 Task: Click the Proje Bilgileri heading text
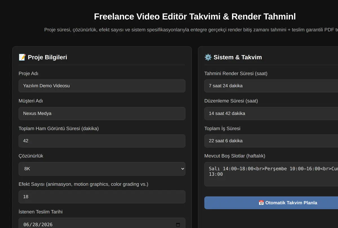[47, 57]
